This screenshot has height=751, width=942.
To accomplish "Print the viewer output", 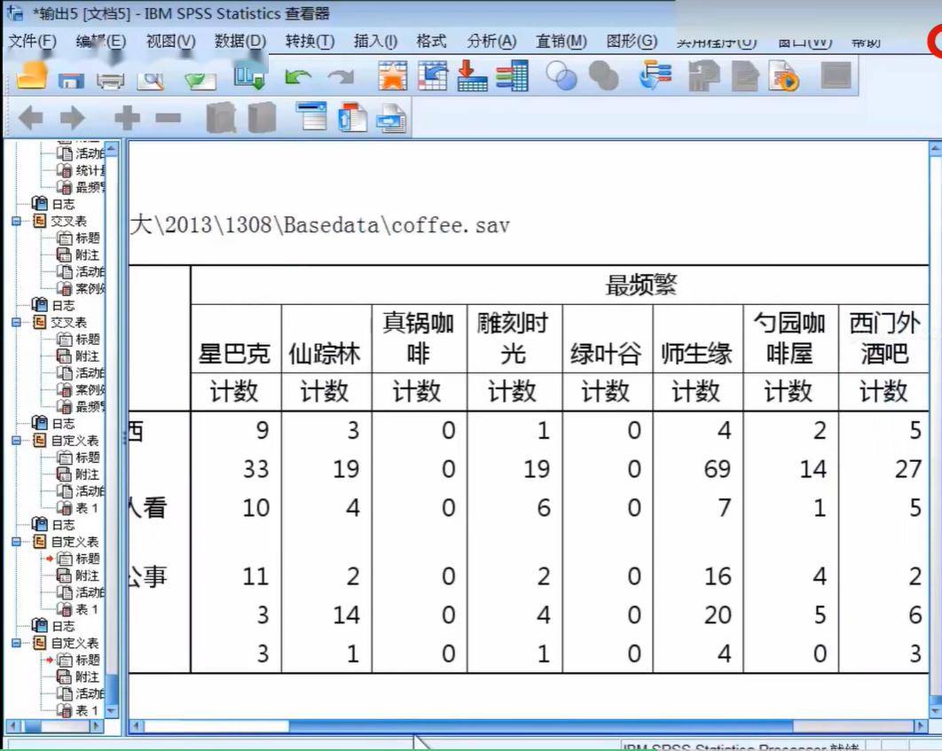I will coord(111,81).
